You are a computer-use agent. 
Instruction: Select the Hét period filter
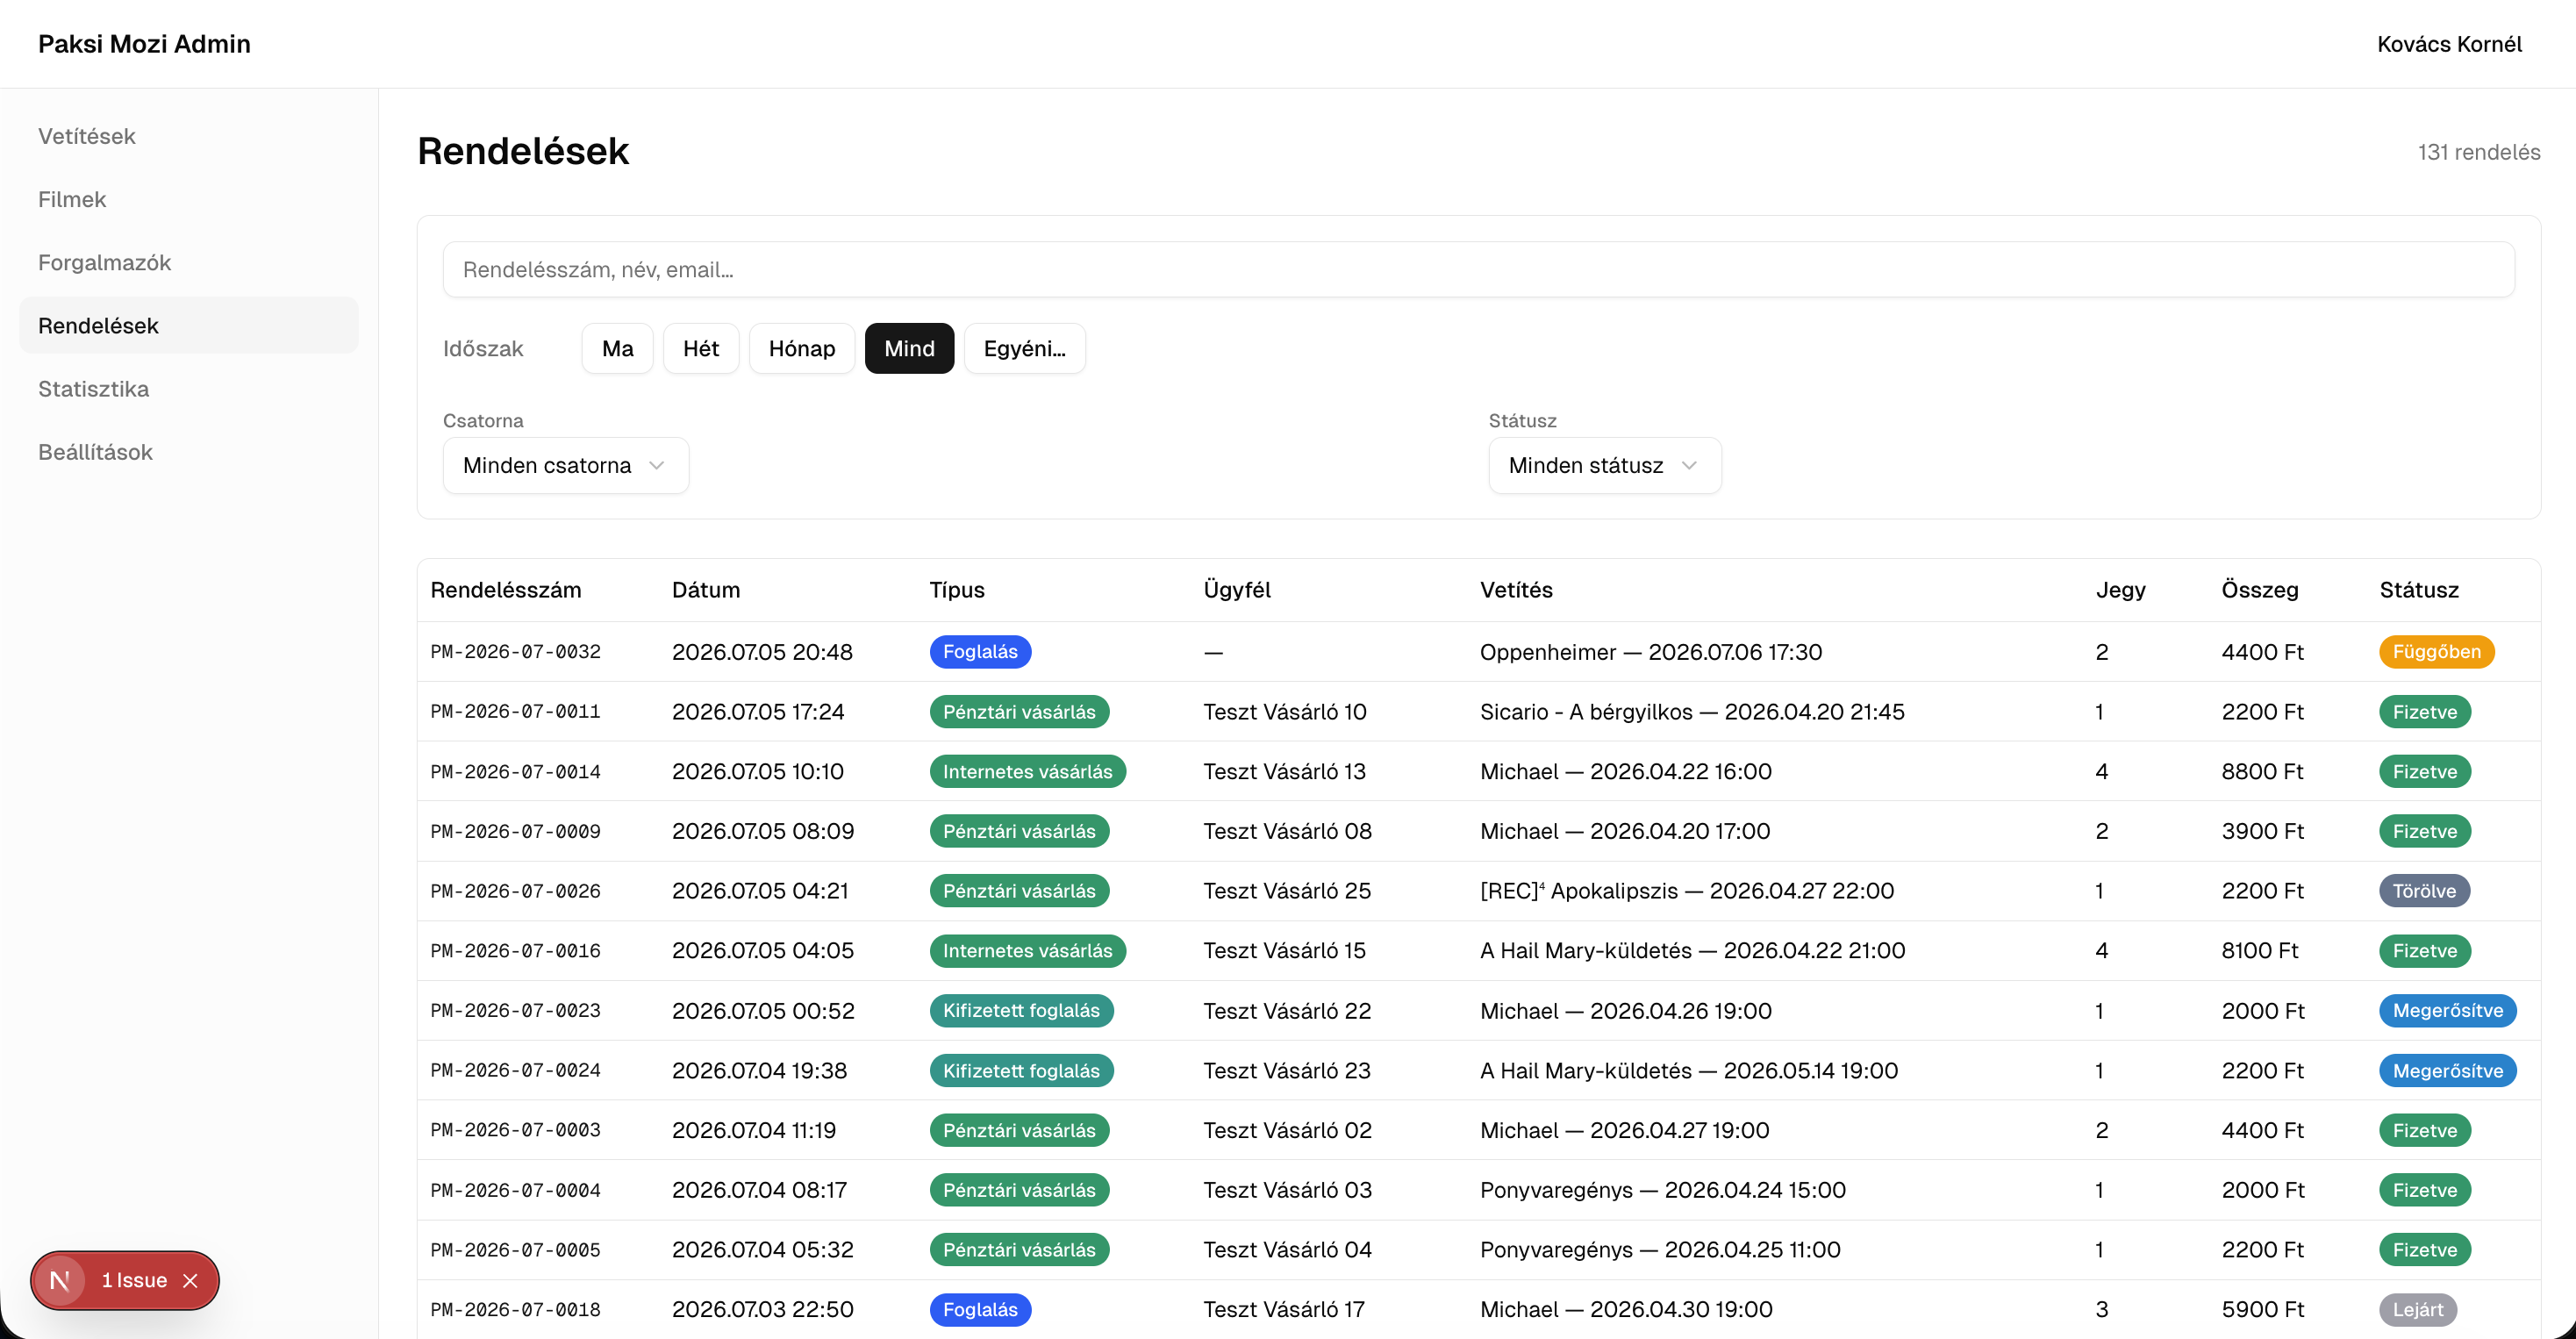point(700,348)
